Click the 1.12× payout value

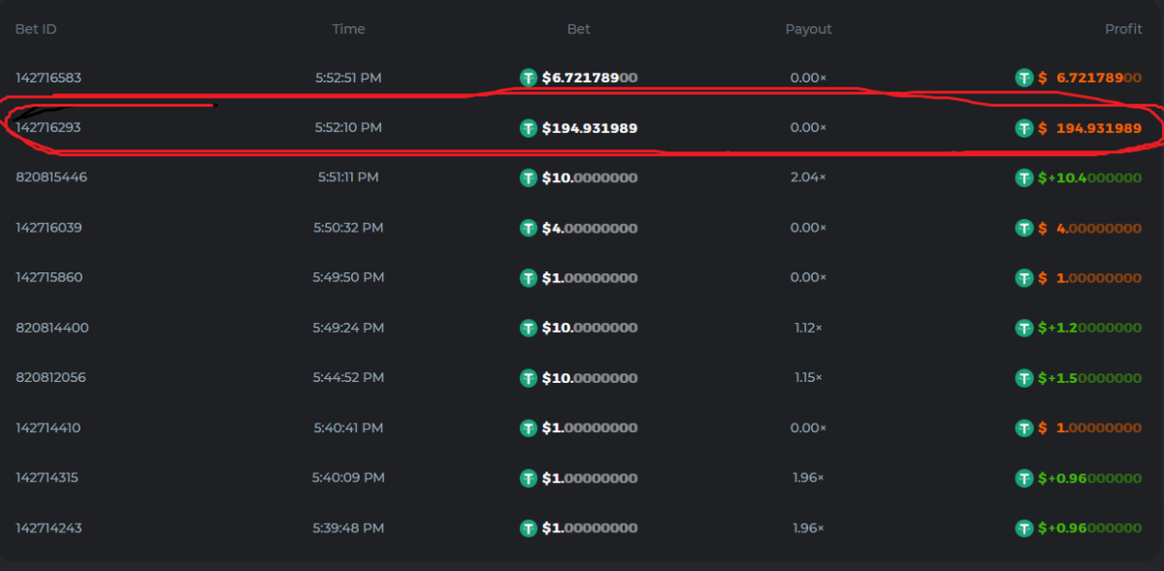pyautogui.click(x=808, y=328)
